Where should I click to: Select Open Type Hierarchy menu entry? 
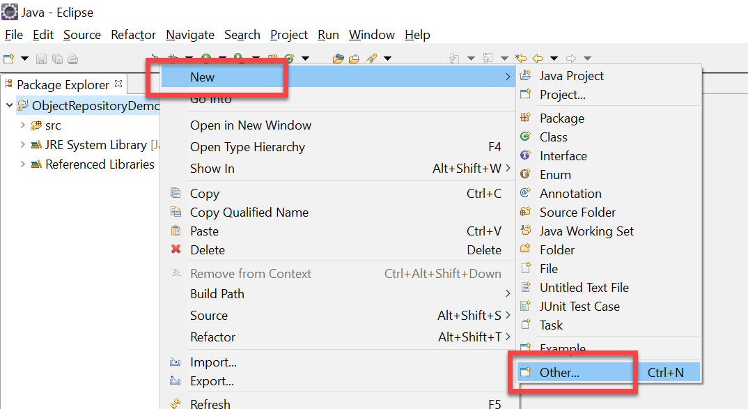coord(247,147)
